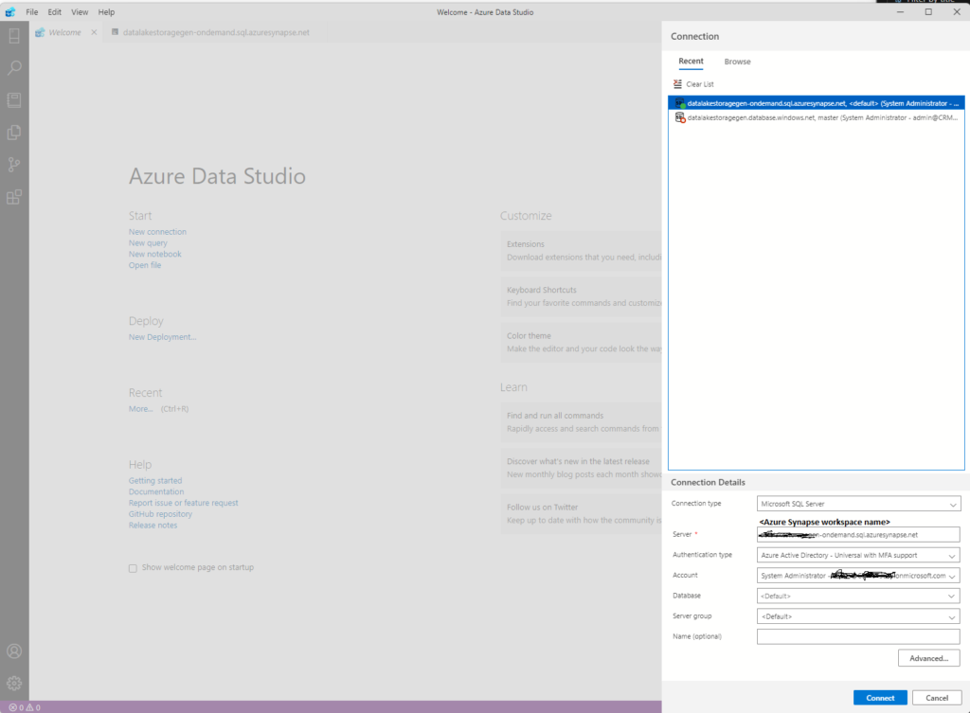
Task: Open the View menu
Action: 80,11
